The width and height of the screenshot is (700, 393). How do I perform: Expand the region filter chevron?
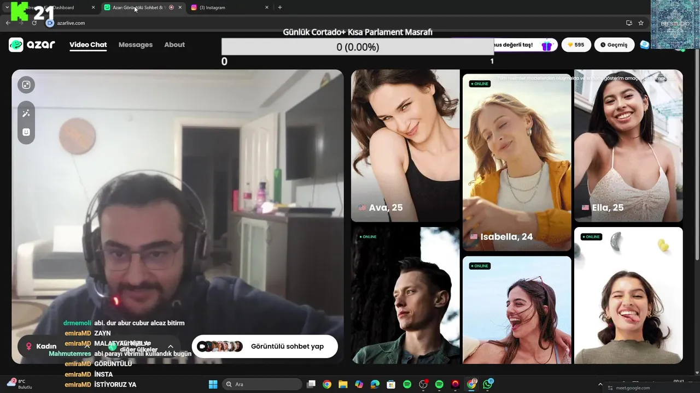click(x=171, y=347)
